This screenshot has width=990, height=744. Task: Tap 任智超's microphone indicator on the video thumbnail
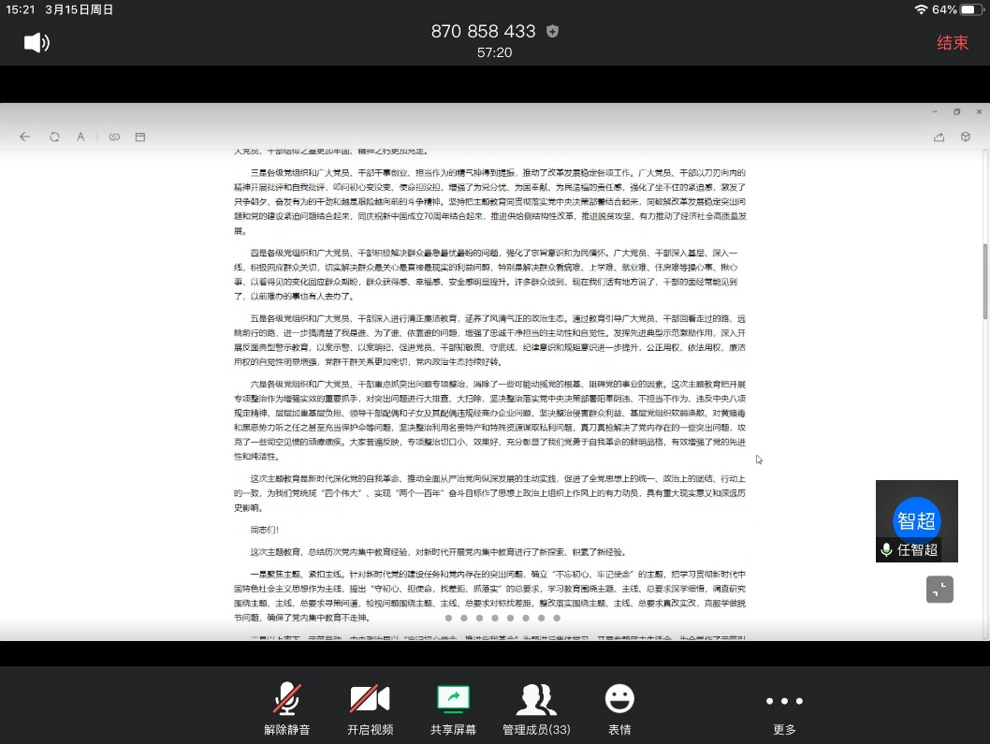(x=886, y=550)
